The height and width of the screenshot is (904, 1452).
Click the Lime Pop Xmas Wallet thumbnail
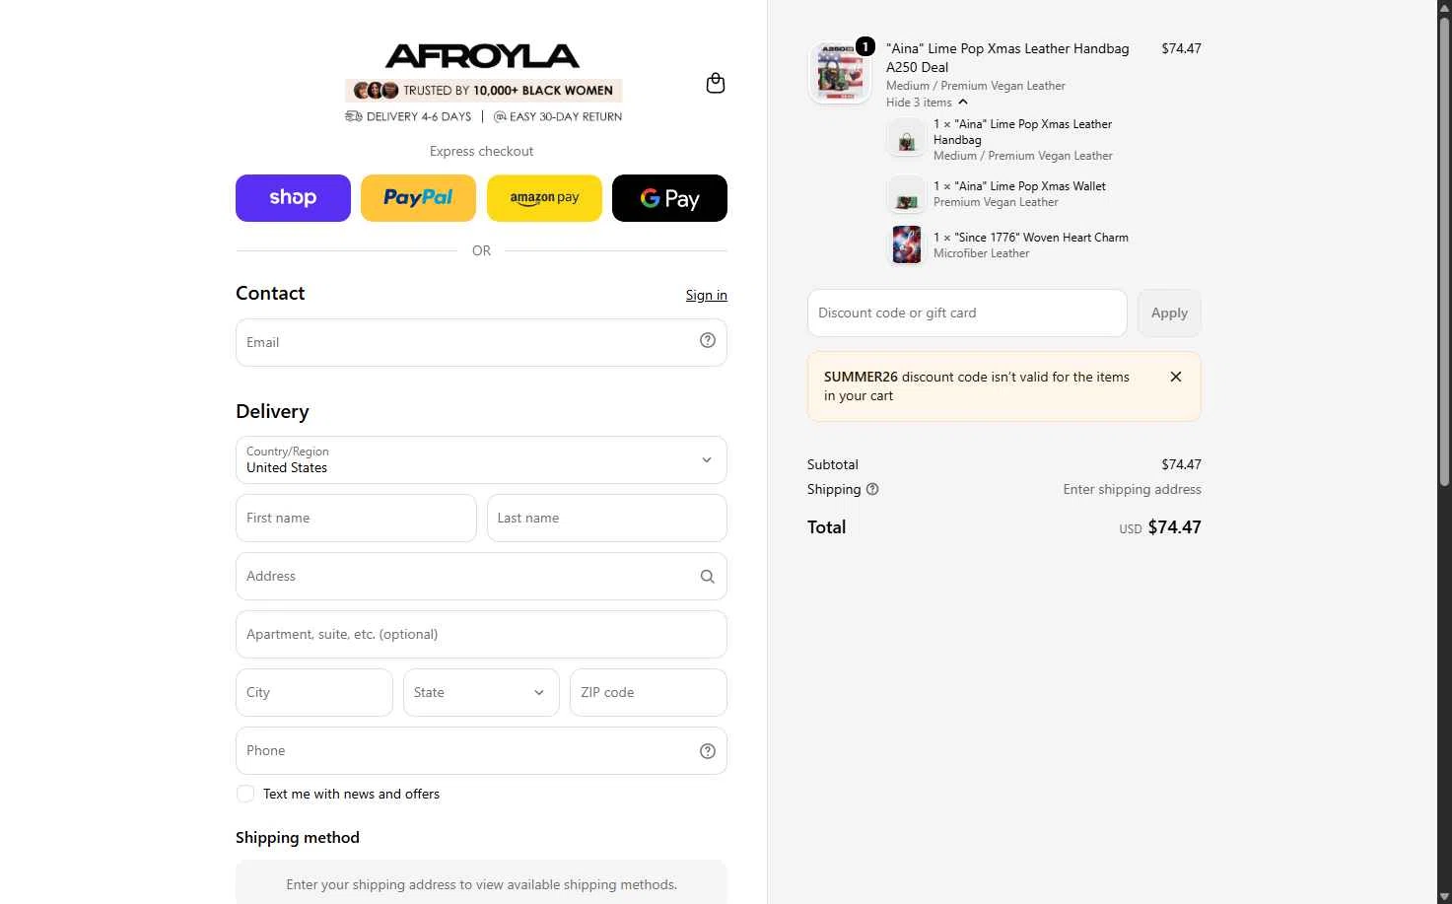907,194
